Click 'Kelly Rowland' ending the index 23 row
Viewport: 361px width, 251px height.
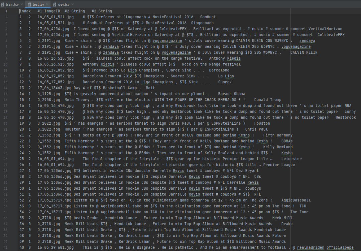coord(278,147)
